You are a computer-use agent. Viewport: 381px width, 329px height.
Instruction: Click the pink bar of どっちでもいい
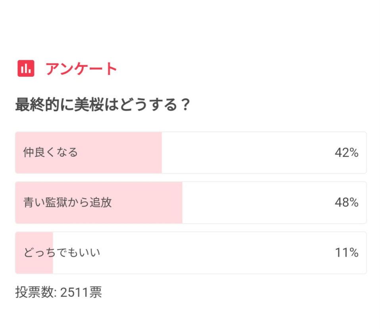click(34, 253)
